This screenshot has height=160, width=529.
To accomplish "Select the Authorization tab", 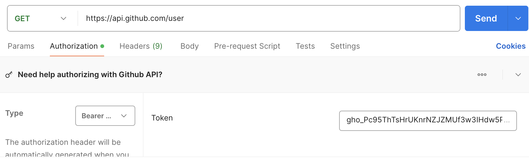I will 74,46.
